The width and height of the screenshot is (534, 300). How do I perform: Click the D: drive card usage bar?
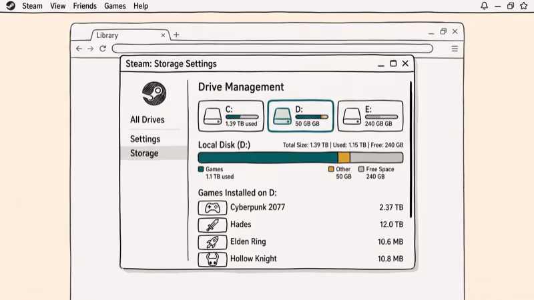pyautogui.click(x=312, y=117)
